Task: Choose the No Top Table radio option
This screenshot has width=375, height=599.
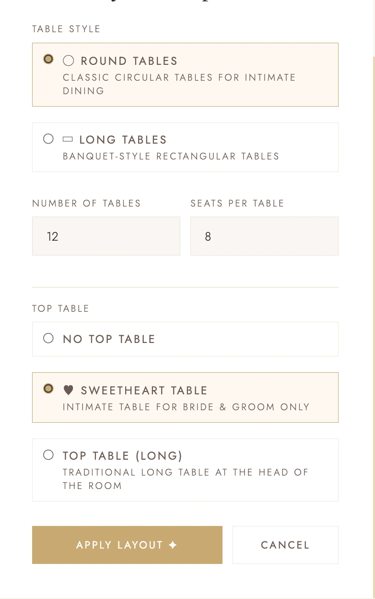Action: click(48, 338)
